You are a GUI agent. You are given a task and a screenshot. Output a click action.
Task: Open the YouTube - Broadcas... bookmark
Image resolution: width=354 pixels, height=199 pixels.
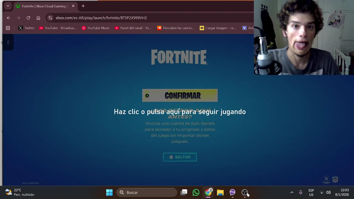pyautogui.click(x=58, y=28)
